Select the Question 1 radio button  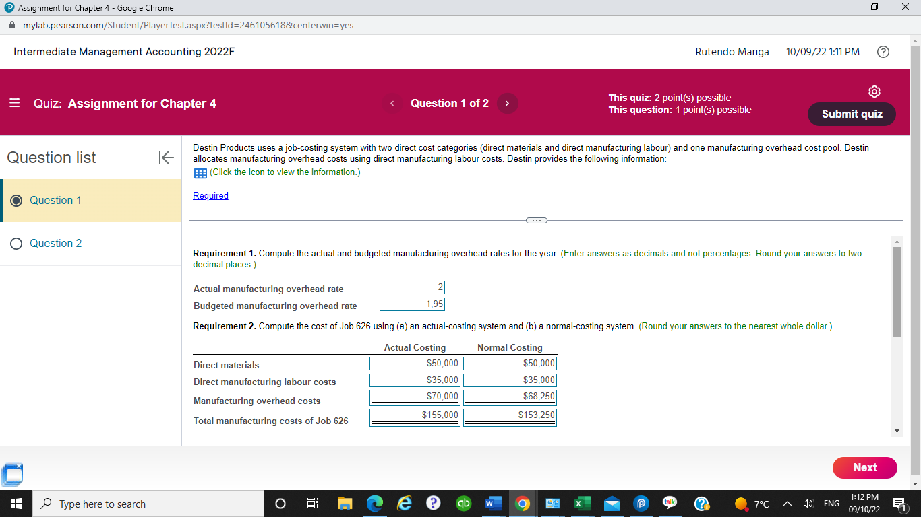pyautogui.click(x=17, y=200)
